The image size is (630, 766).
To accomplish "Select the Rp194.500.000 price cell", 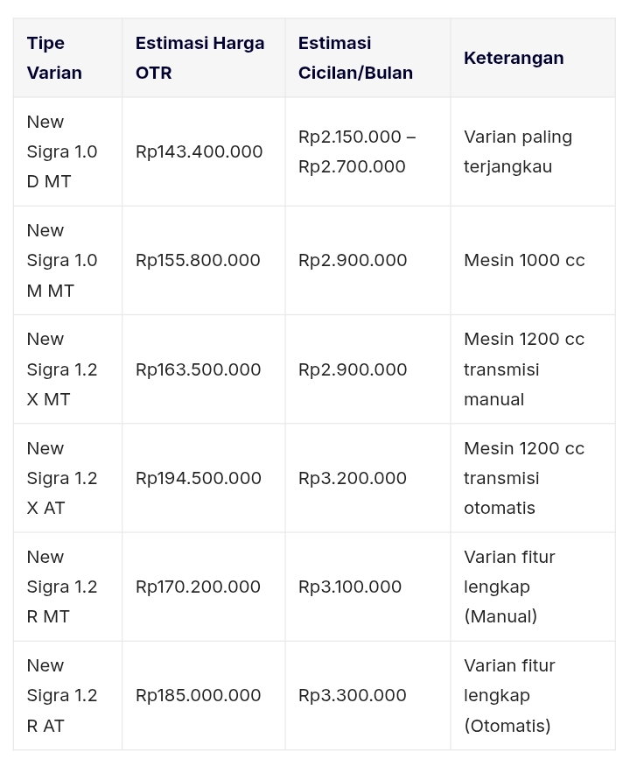I will click(198, 478).
